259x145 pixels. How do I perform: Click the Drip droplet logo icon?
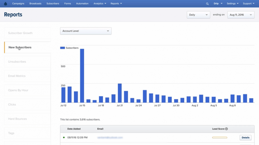[x=5, y=4]
